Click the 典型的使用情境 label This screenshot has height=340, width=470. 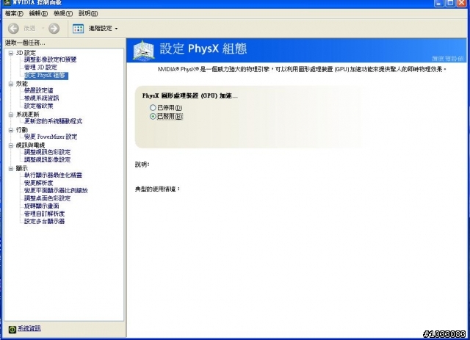click(x=158, y=189)
